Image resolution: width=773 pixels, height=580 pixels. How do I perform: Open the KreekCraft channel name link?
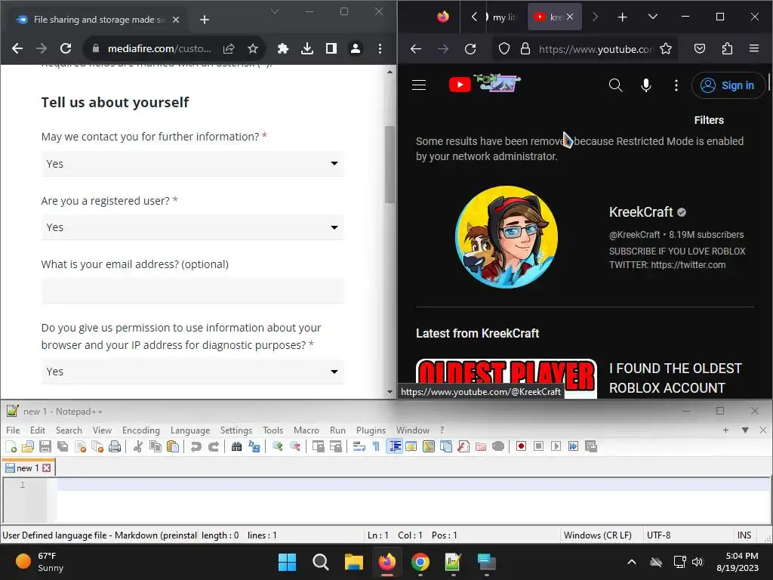coord(641,212)
